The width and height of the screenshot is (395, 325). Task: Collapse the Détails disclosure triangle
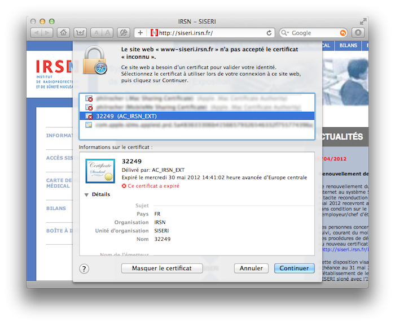point(87,194)
